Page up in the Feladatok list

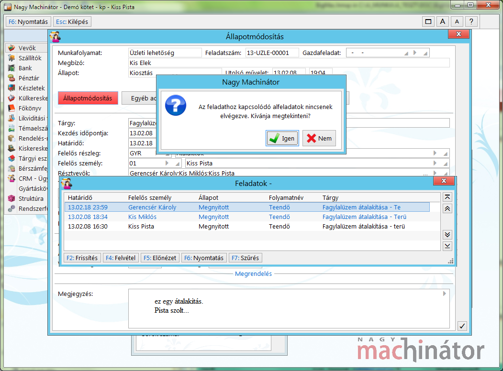point(447,208)
